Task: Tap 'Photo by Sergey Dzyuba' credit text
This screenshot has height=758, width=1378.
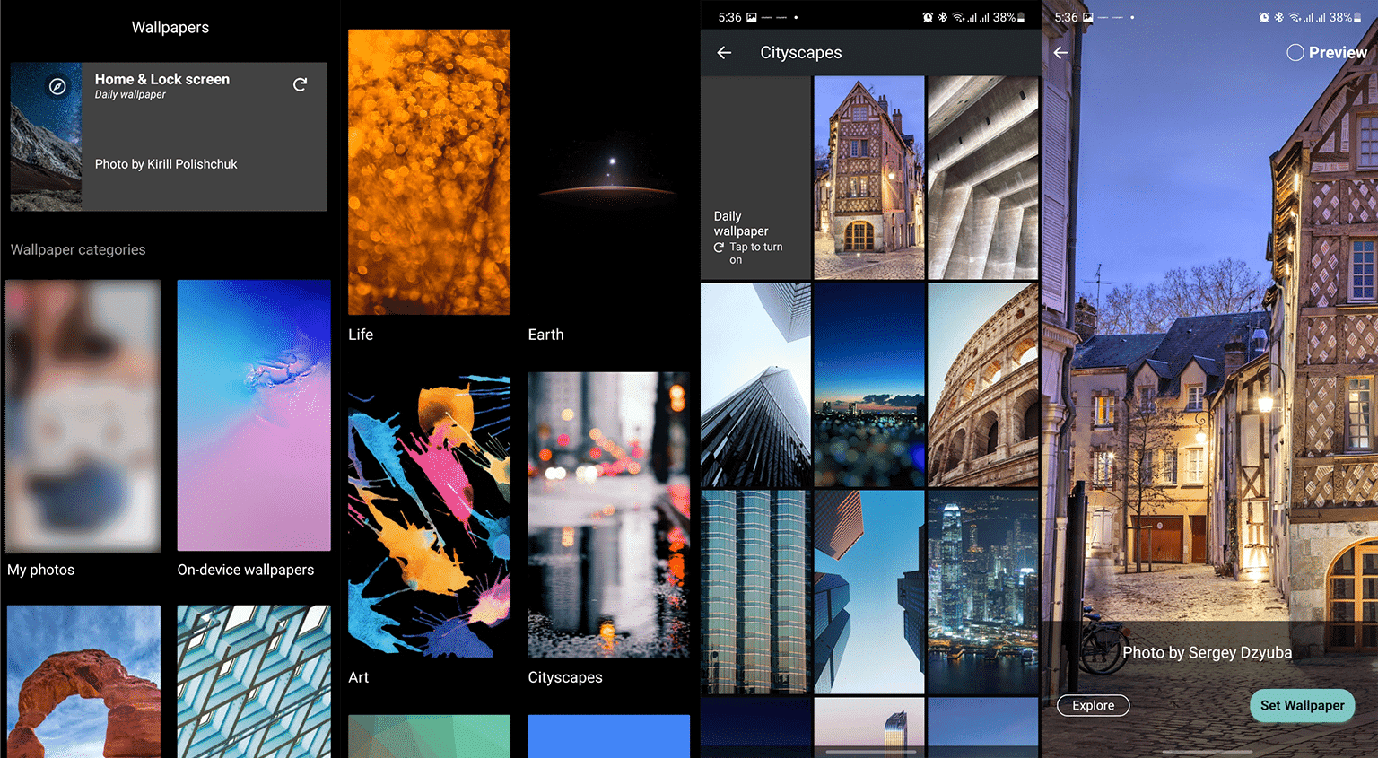Action: pyautogui.click(x=1207, y=653)
